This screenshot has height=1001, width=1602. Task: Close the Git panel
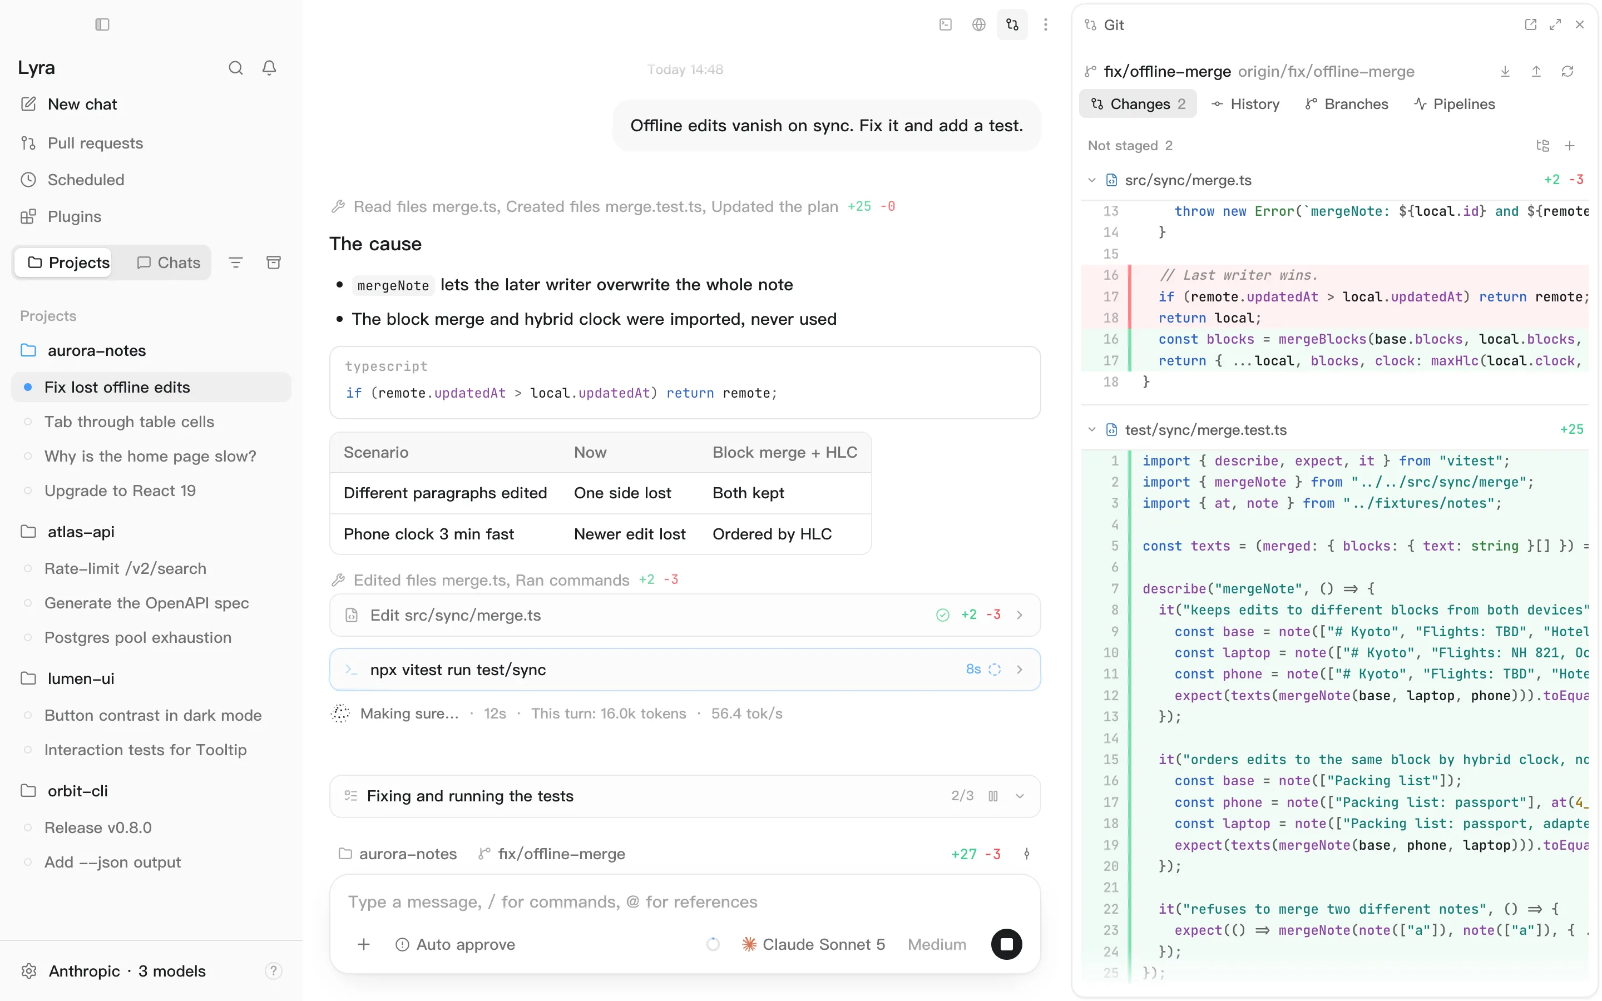point(1580,24)
